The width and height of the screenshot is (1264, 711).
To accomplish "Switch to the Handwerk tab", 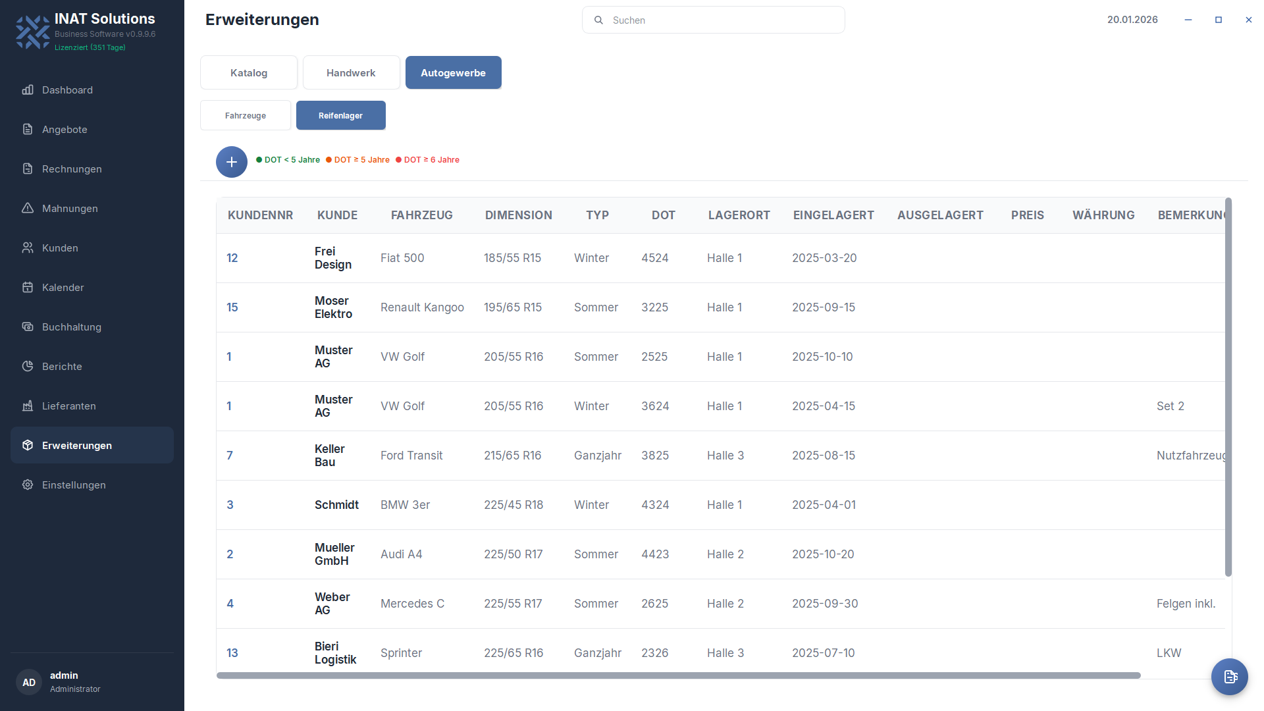I will coord(351,73).
